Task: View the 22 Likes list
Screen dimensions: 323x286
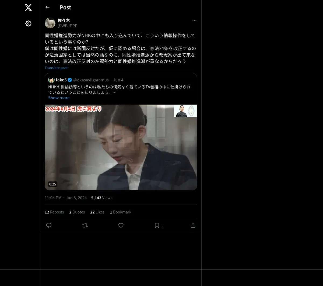Action: coord(97,212)
